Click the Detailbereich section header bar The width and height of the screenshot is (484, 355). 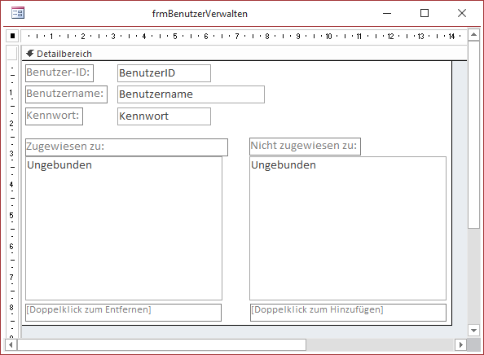pos(244,54)
